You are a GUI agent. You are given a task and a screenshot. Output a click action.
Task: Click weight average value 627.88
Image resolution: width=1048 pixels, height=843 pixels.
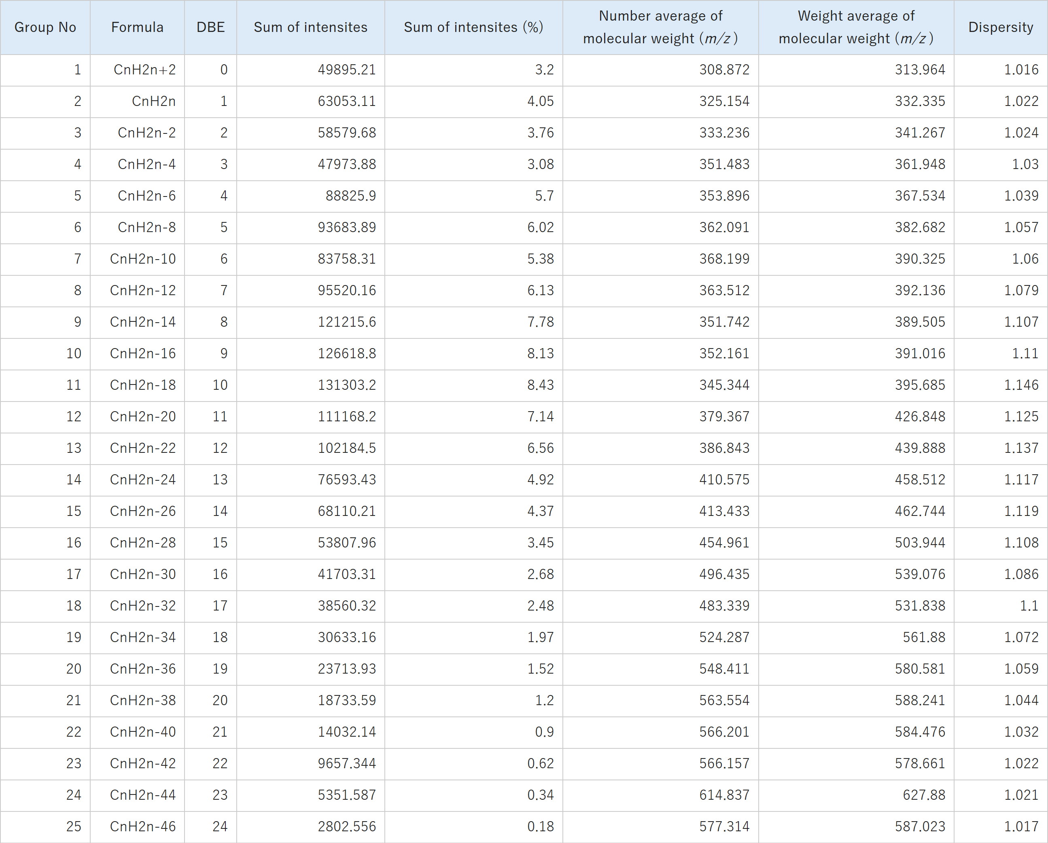[857, 795]
